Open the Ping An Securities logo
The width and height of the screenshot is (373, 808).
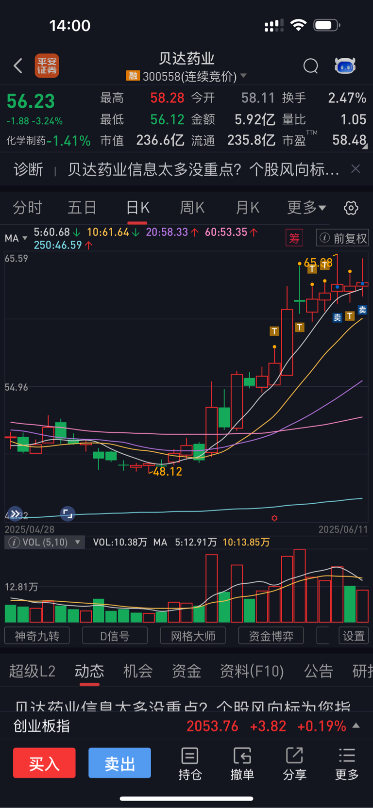tap(47, 66)
